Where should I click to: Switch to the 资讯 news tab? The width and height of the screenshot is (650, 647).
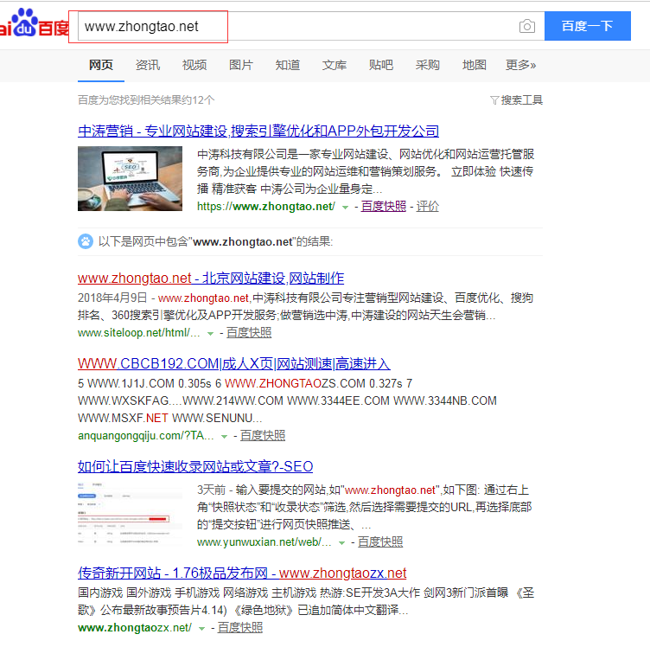tap(147, 65)
